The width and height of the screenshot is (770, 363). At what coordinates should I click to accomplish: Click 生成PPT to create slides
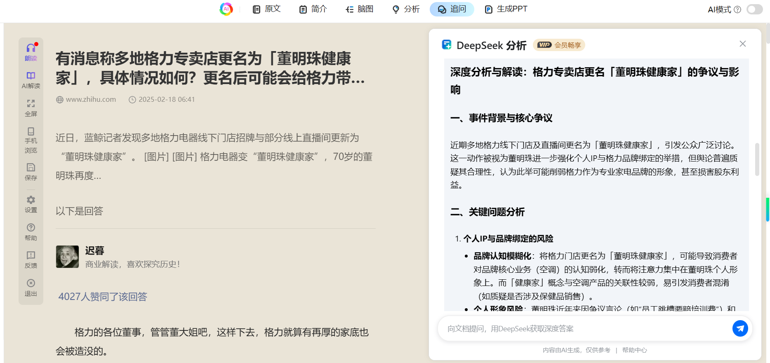pyautogui.click(x=506, y=9)
